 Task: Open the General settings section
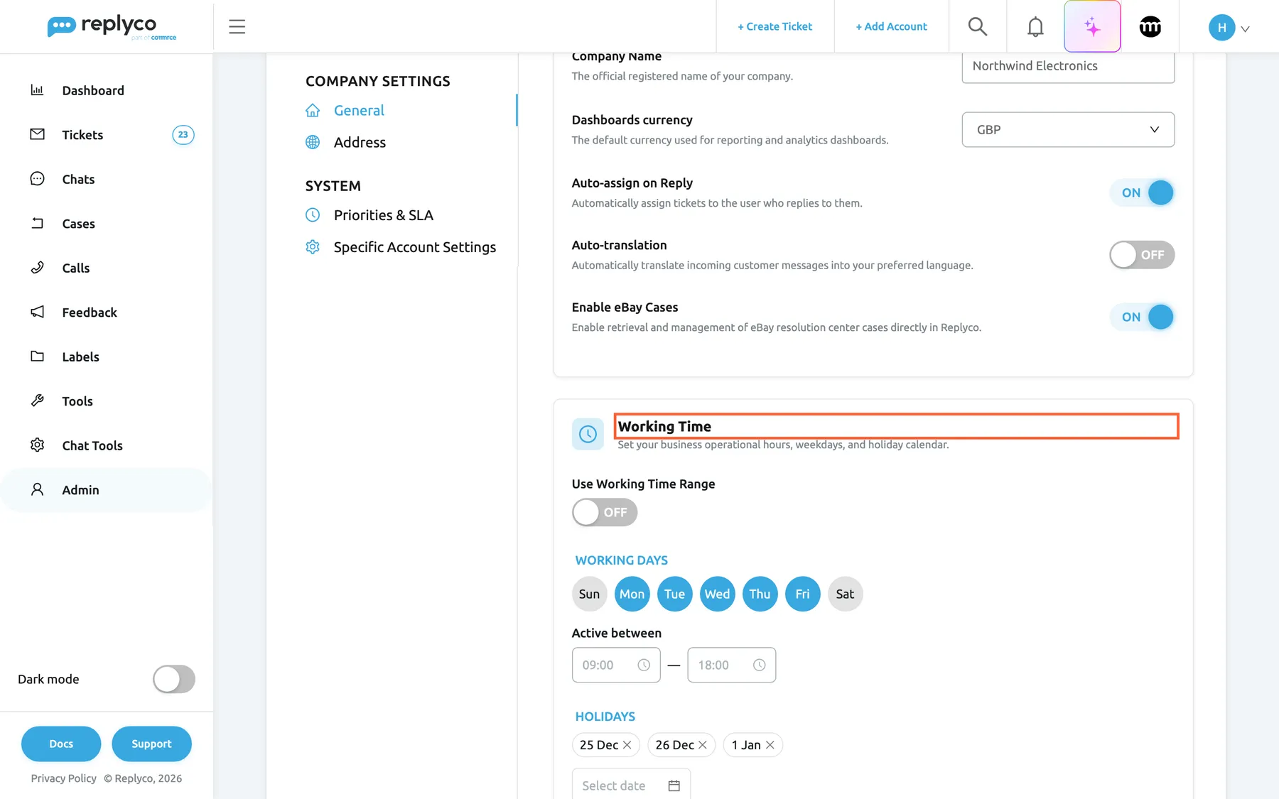click(x=359, y=111)
